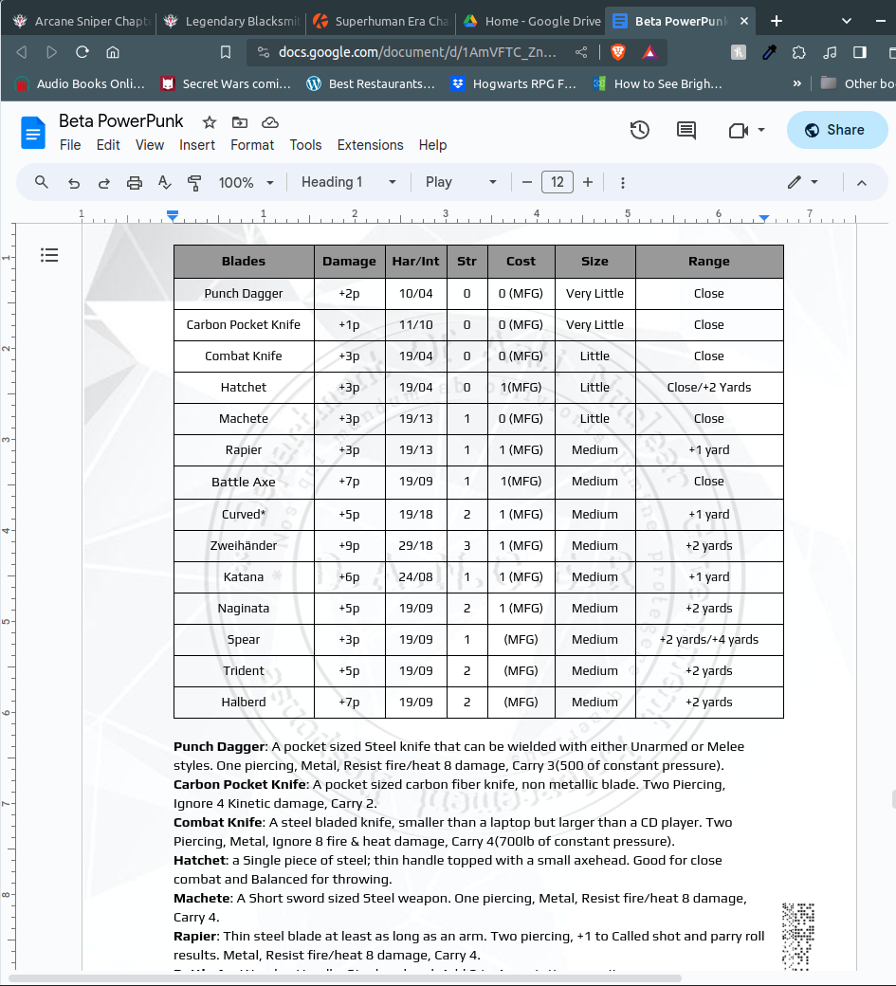Viewport: 896px width, 986px height.
Task: Open the editing mode pencil dropdown
Action: 802,182
